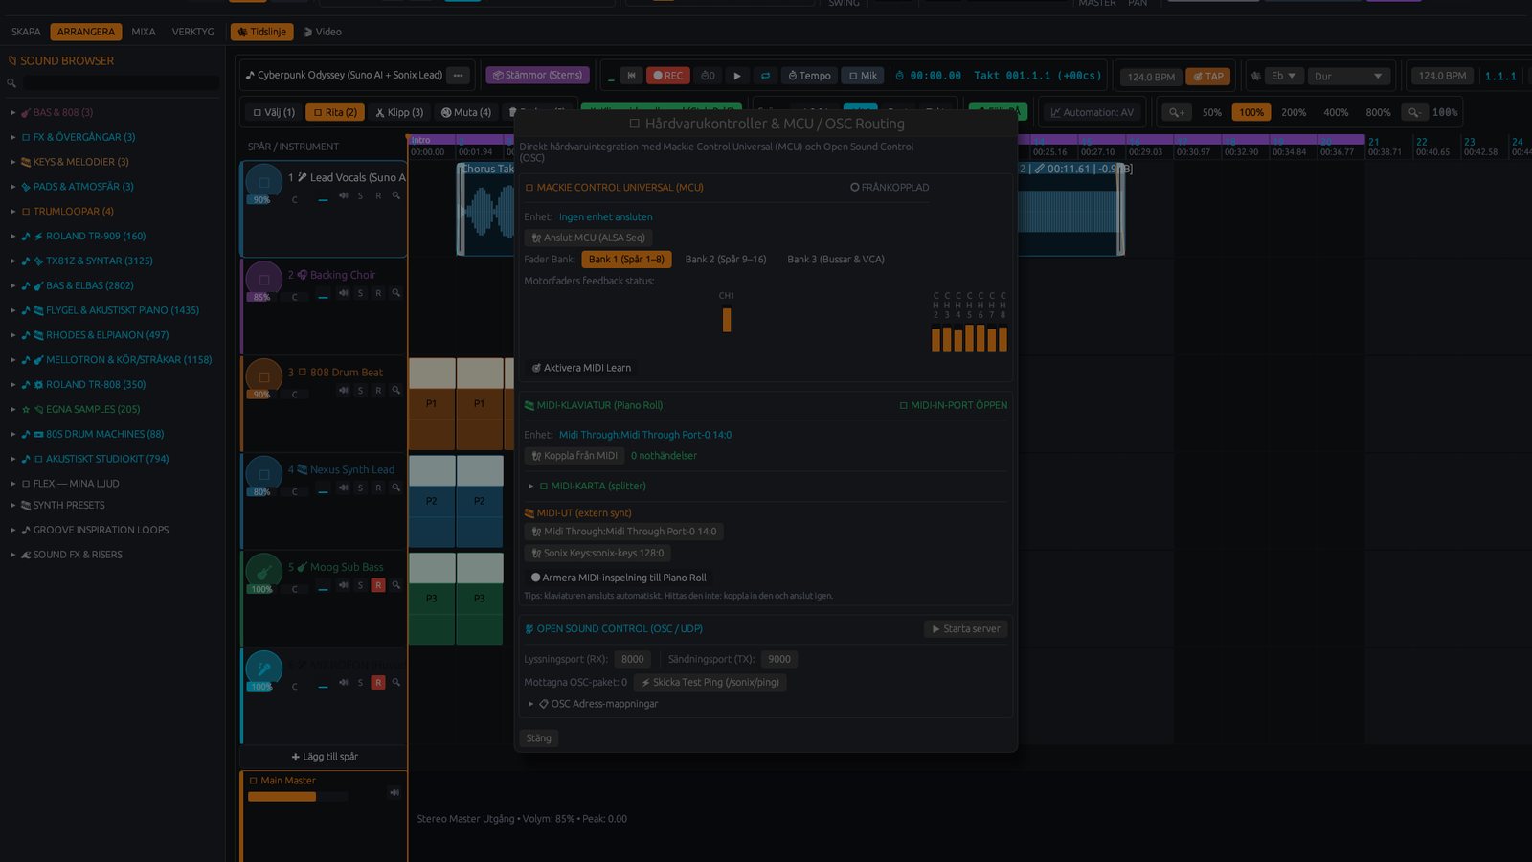Select Bank 1 (Spår 1–8) fader bank
This screenshot has width=1532, height=862.
626,260
